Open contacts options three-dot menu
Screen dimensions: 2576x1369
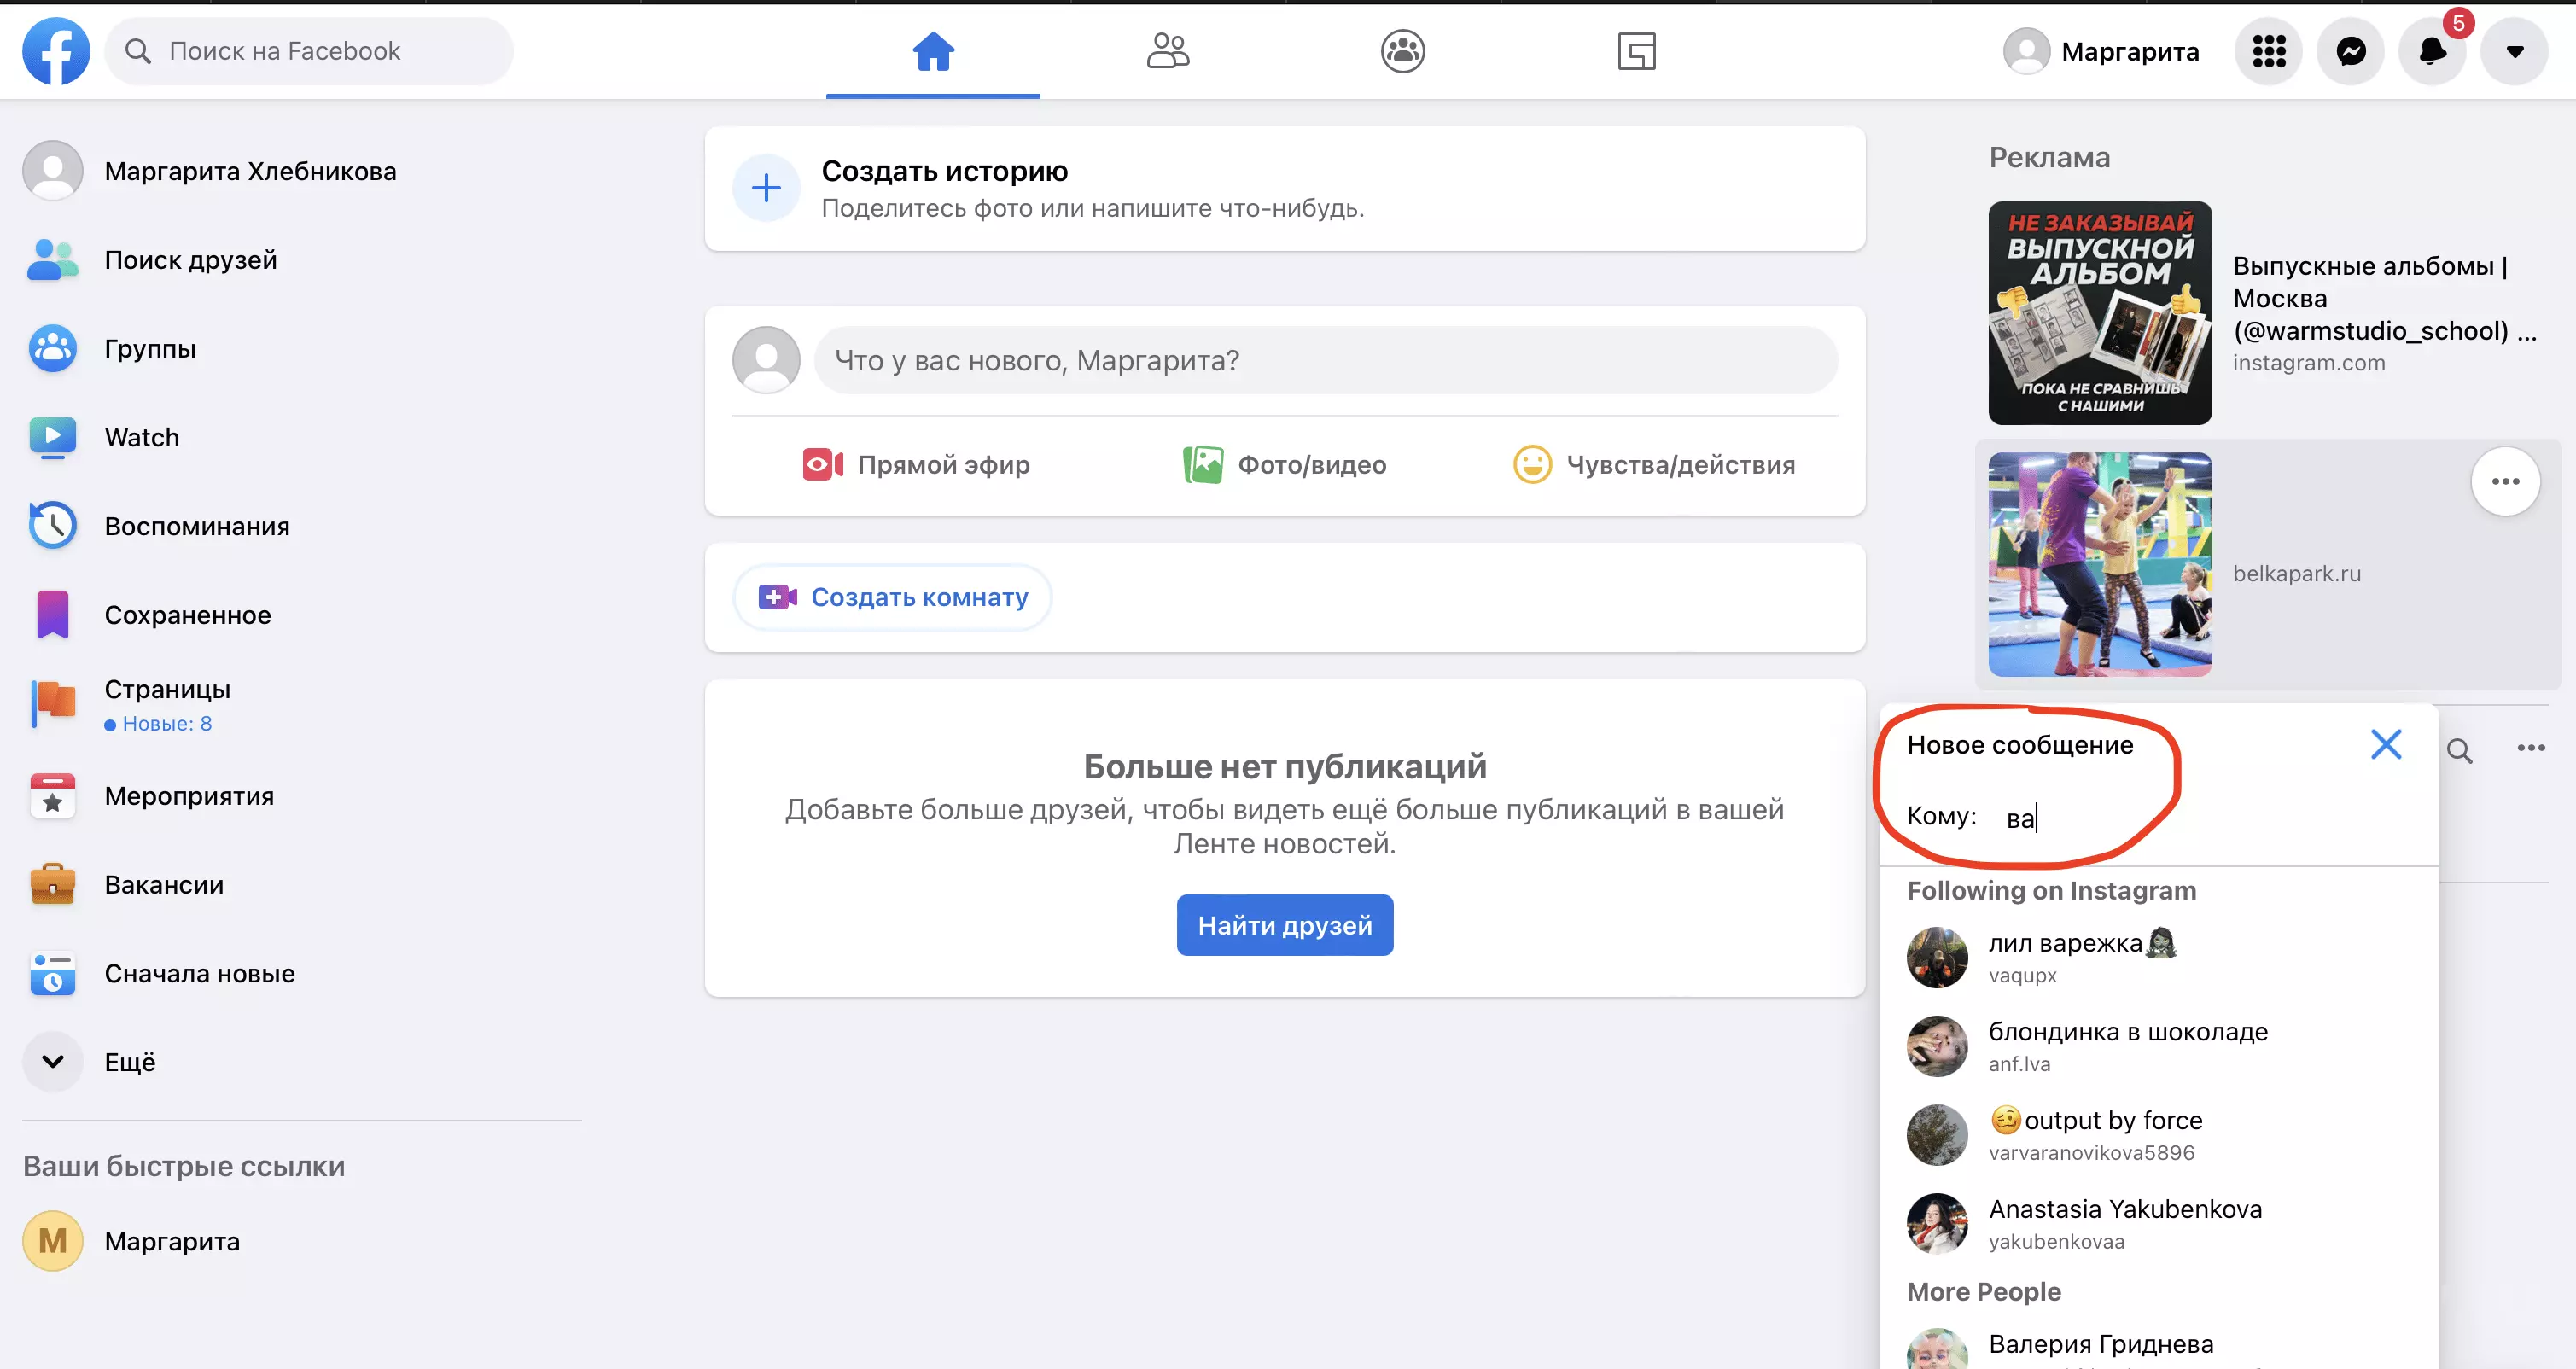(x=2531, y=748)
